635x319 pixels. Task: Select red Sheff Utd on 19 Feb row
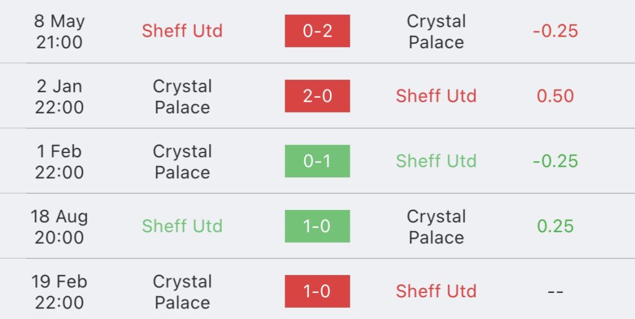436,291
